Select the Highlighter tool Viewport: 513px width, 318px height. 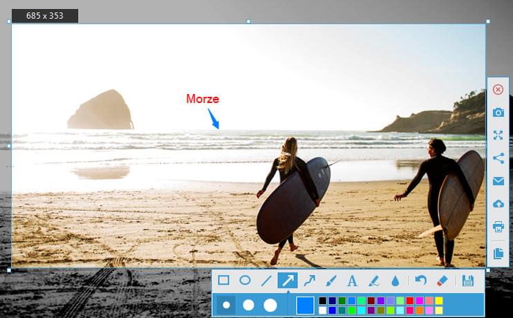373,281
